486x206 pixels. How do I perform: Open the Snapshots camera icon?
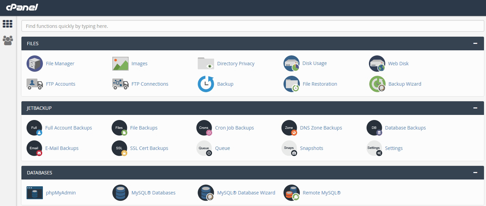coord(289,149)
